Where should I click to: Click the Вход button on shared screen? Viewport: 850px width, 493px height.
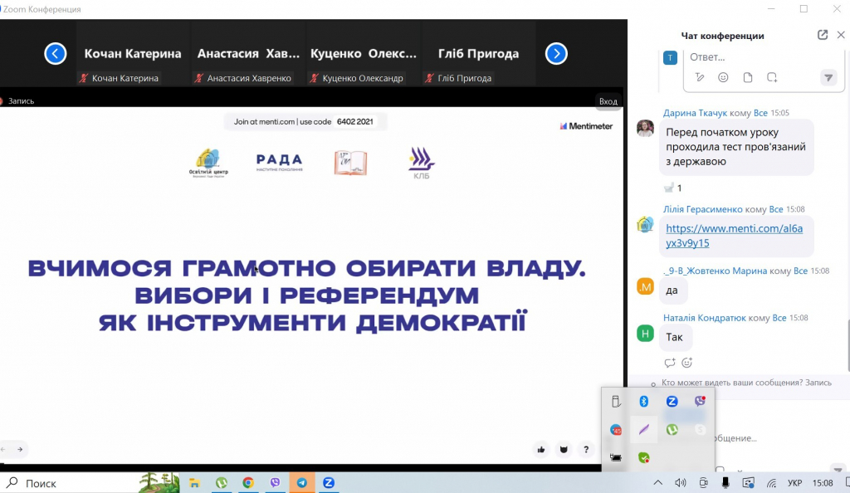coord(608,101)
